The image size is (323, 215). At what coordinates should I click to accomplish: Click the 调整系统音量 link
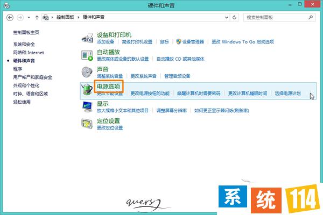pyautogui.click(x=110, y=76)
